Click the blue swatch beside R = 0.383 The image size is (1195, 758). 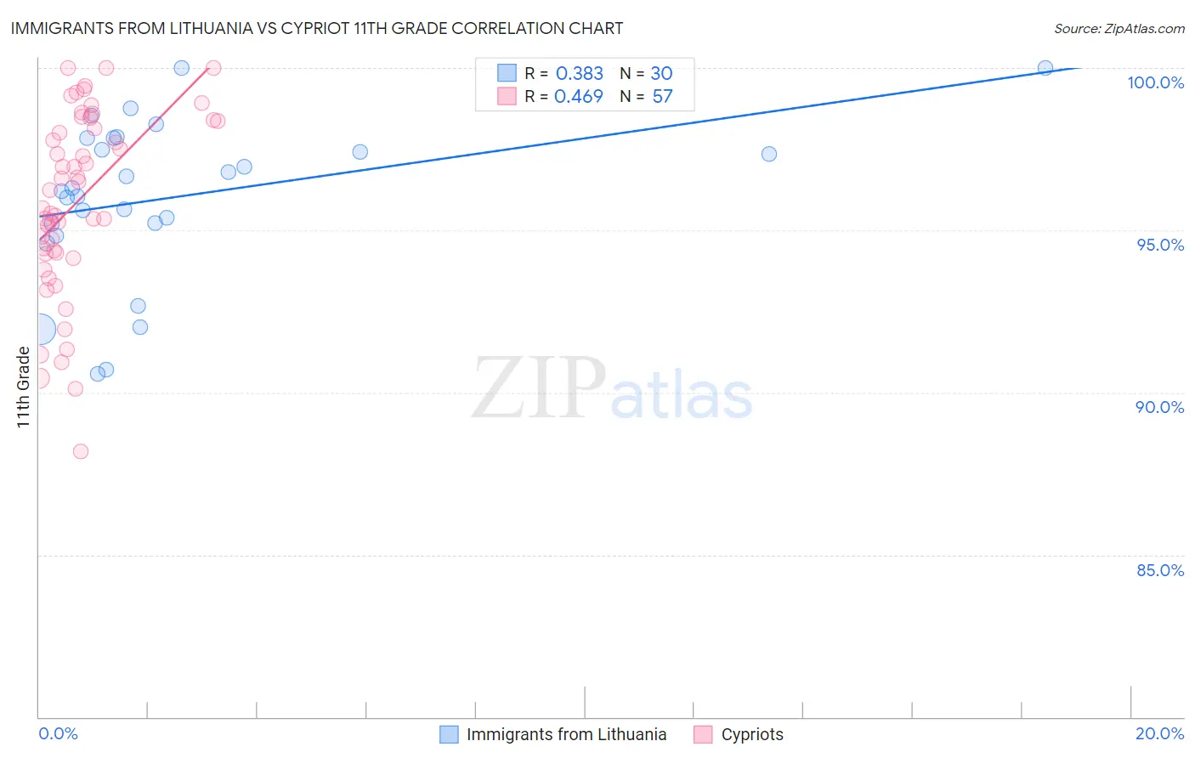point(507,73)
